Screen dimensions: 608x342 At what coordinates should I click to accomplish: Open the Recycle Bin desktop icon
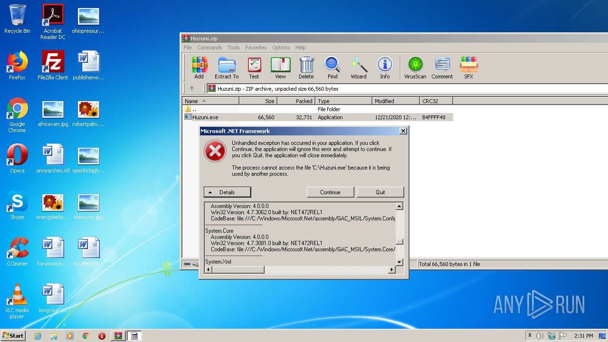[x=17, y=19]
